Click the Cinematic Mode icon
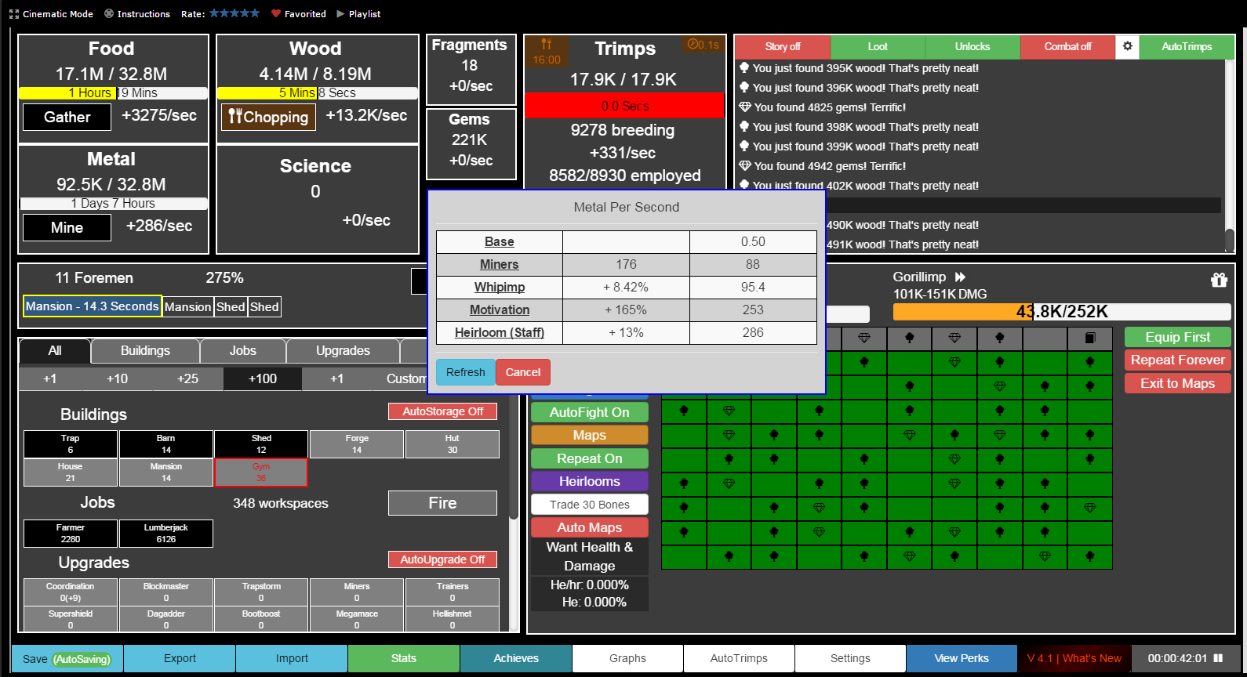1247x677 pixels. pyautogui.click(x=13, y=14)
